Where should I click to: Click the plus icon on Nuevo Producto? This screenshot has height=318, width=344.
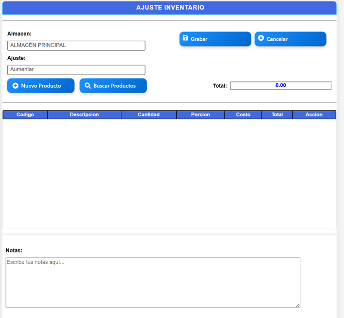click(16, 86)
